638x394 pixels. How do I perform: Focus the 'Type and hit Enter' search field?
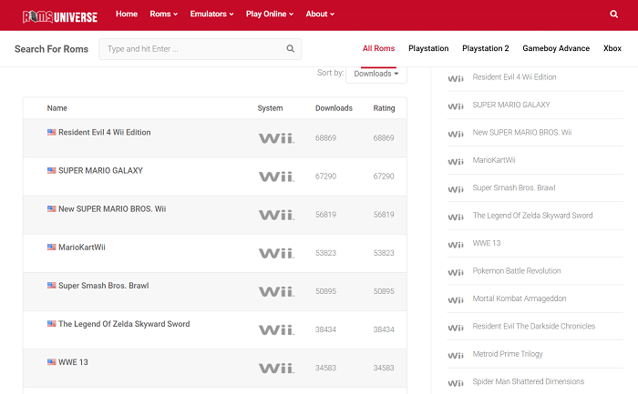[201, 49]
